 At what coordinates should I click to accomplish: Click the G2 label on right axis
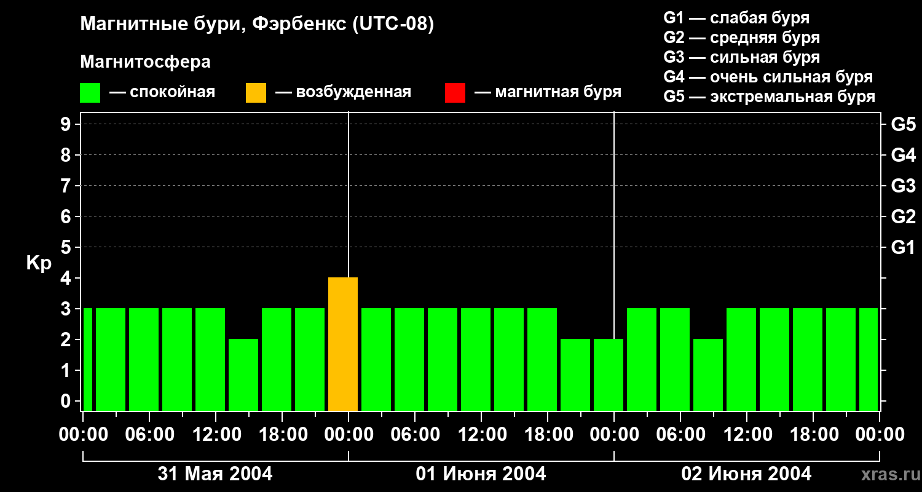pos(903,216)
